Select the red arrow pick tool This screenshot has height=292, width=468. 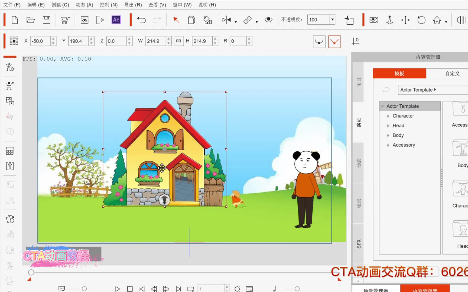(176, 20)
